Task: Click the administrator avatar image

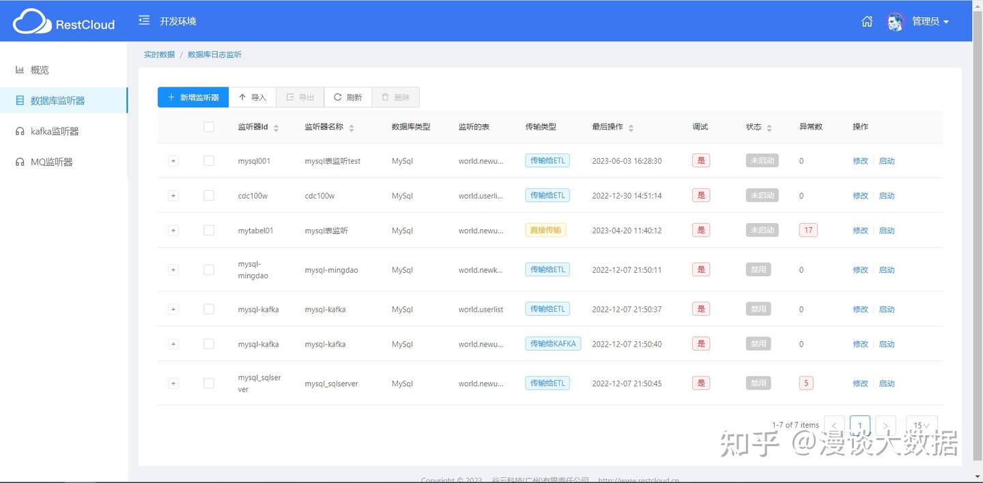Action: click(895, 21)
